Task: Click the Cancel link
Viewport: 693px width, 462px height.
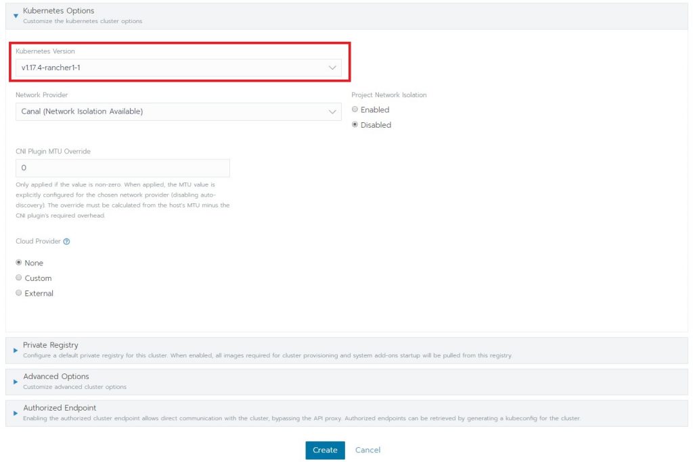Action: pyautogui.click(x=367, y=450)
